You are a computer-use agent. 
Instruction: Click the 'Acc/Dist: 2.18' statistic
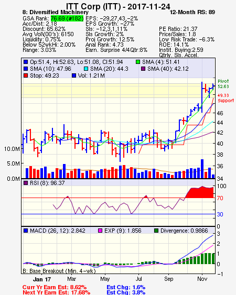tap(39, 24)
